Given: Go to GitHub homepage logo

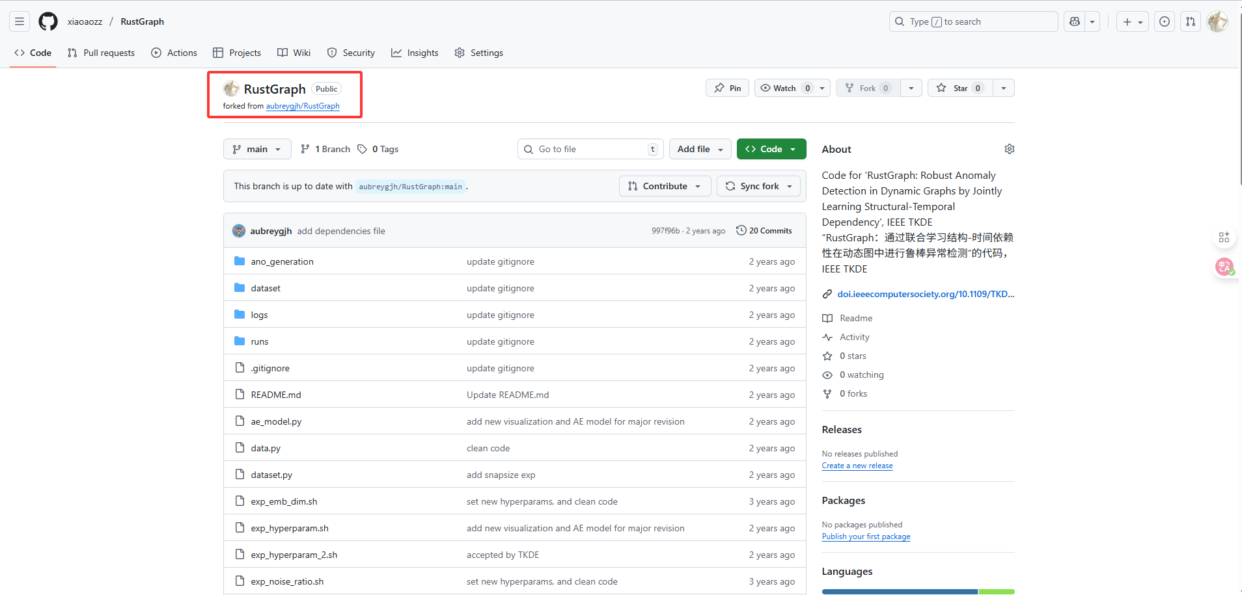Looking at the screenshot, I should (48, 21).
